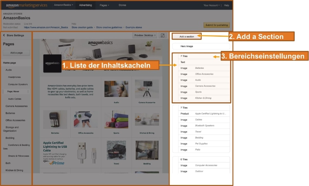Expand the Your Account menu
Screen dimensions: 309x186
pyautogui.click(x=211, y=5)
